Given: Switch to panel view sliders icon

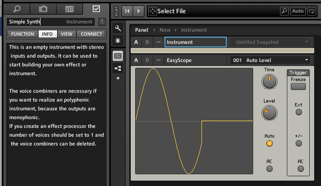Looking at the screenshot, I should point(118,56).
